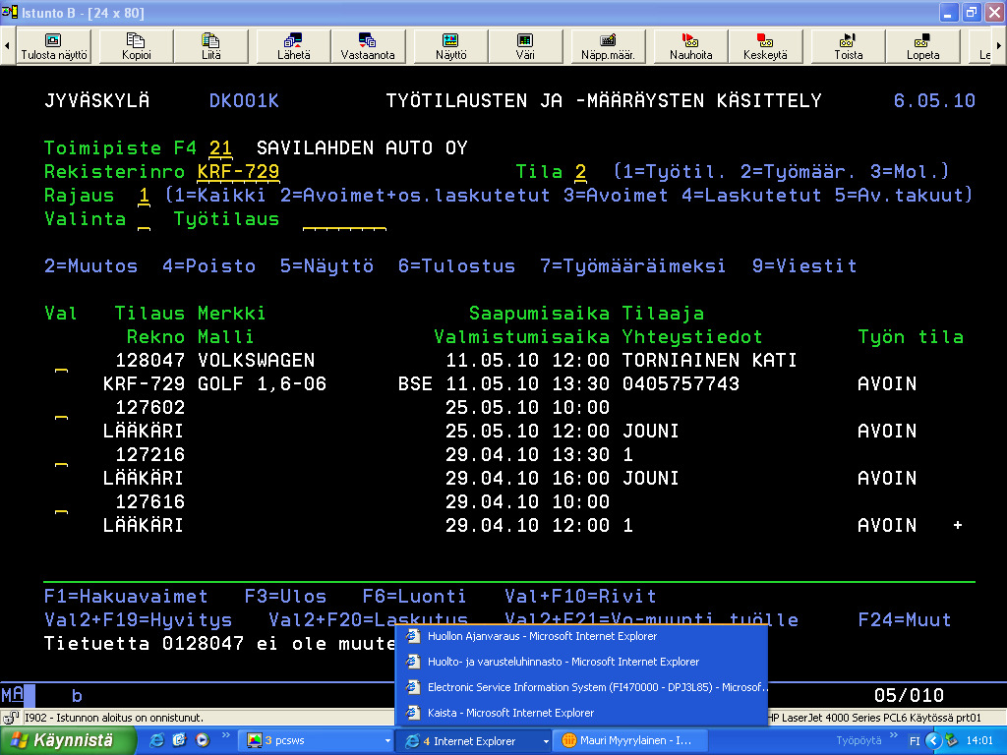The width and height of the screenshot is (1007, 755).
Task: Click GOLF 1,6-06 model text
Action: (x=262, y=384)
